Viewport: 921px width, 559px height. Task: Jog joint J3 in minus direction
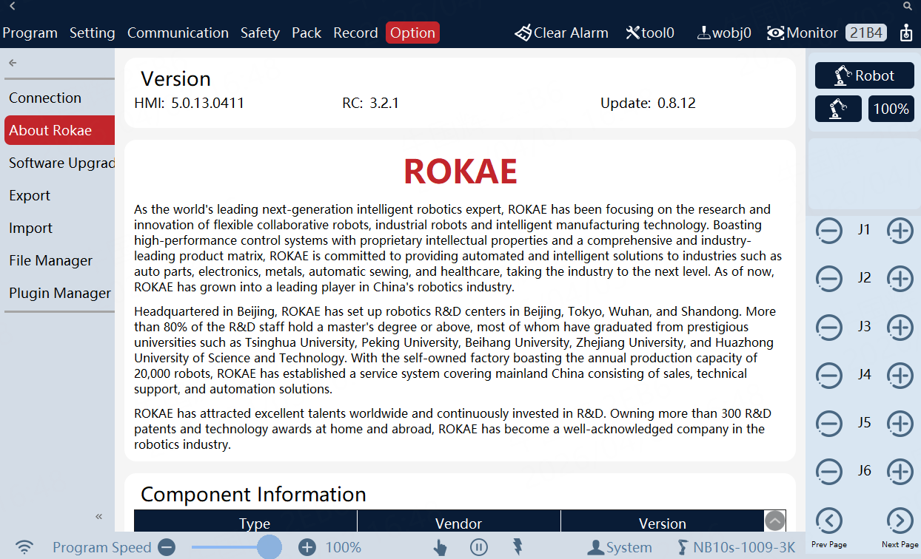tap(829, 327)
